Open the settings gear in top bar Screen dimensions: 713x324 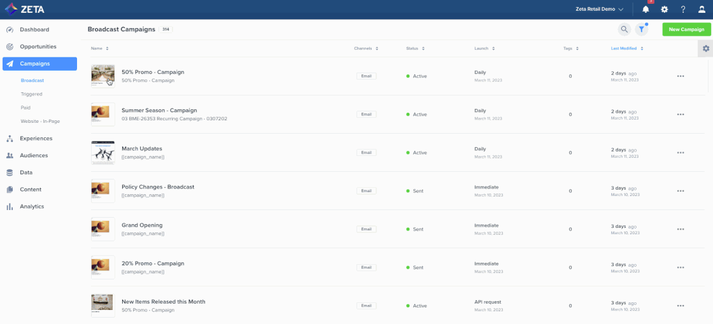[x=664, y=10]
